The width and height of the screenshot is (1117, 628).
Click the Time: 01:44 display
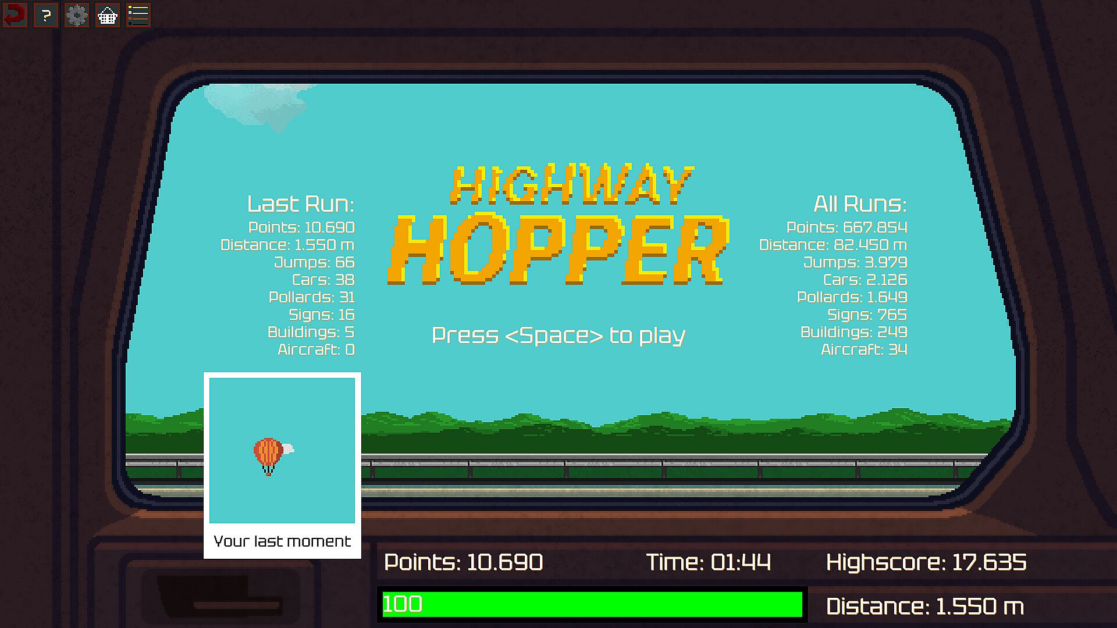[708, 562]
